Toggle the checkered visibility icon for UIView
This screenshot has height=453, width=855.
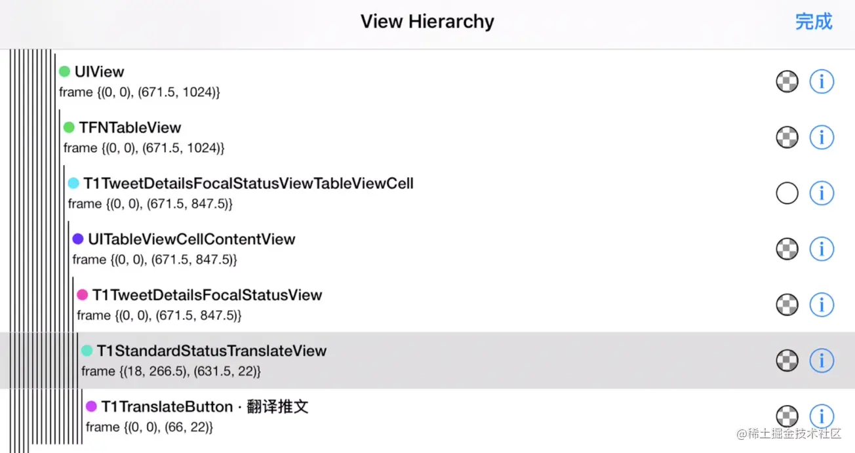tap(787, 81)
